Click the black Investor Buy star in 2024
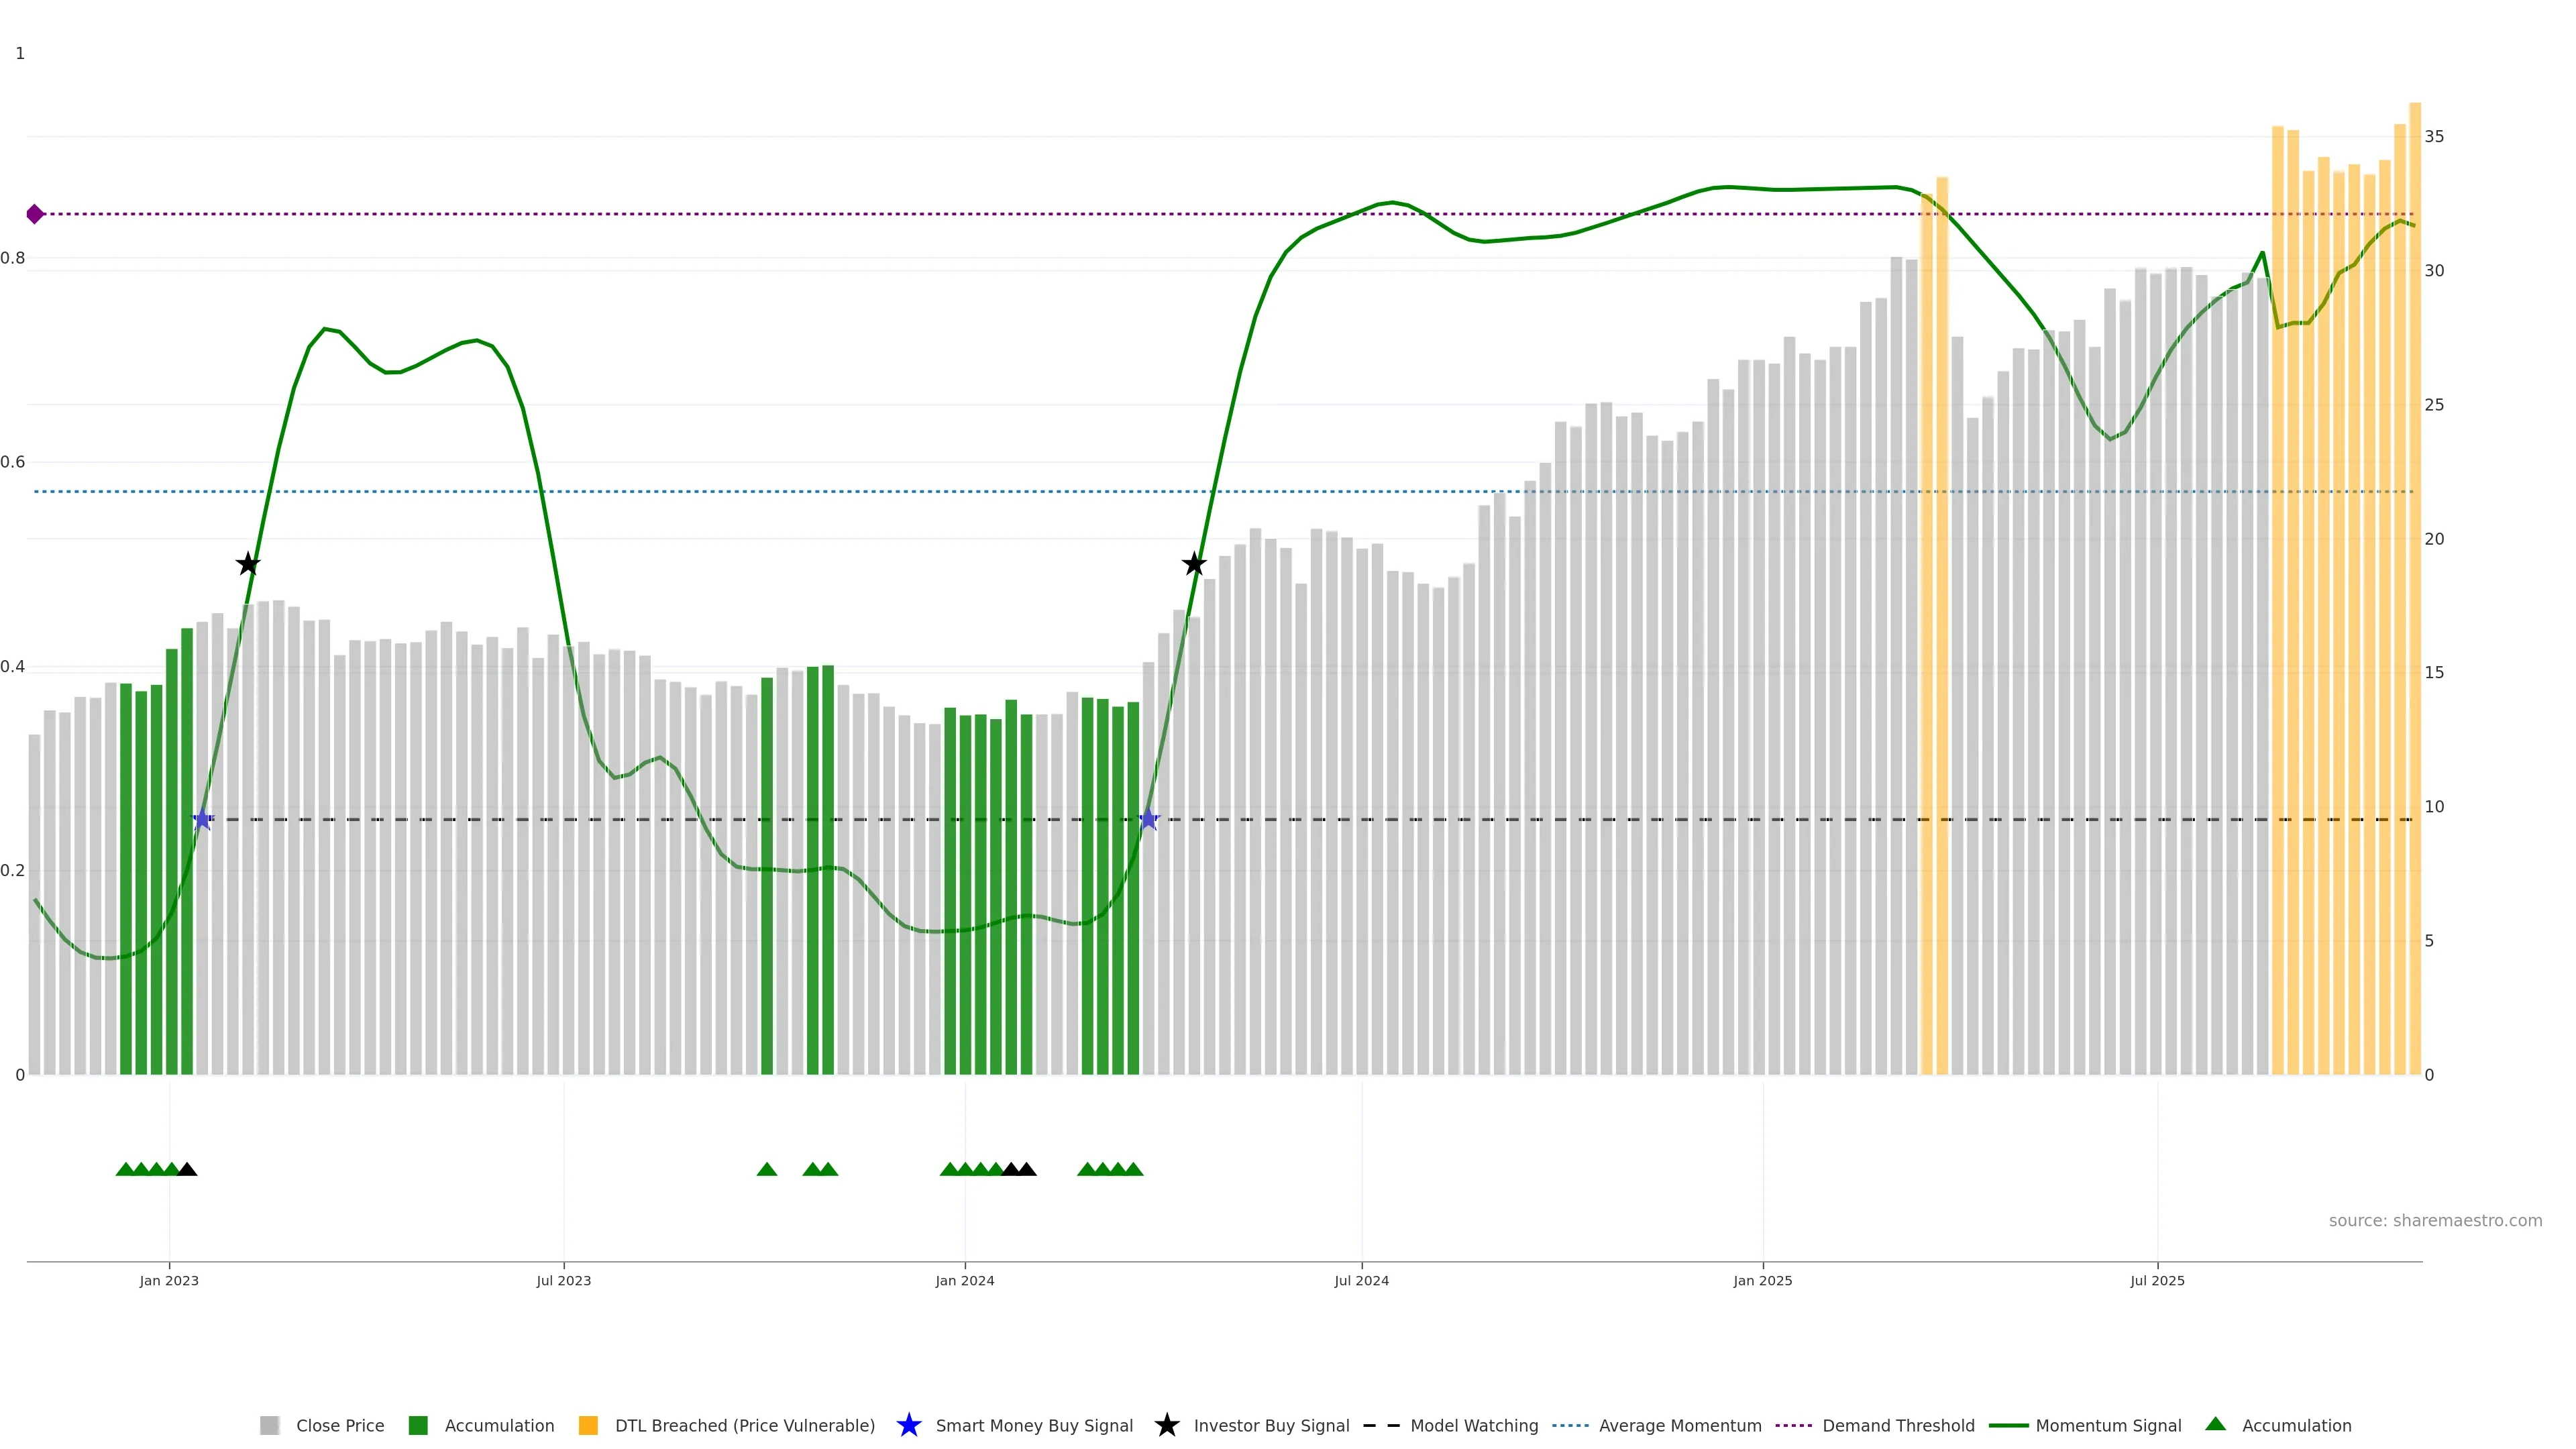 (1194, 565)
